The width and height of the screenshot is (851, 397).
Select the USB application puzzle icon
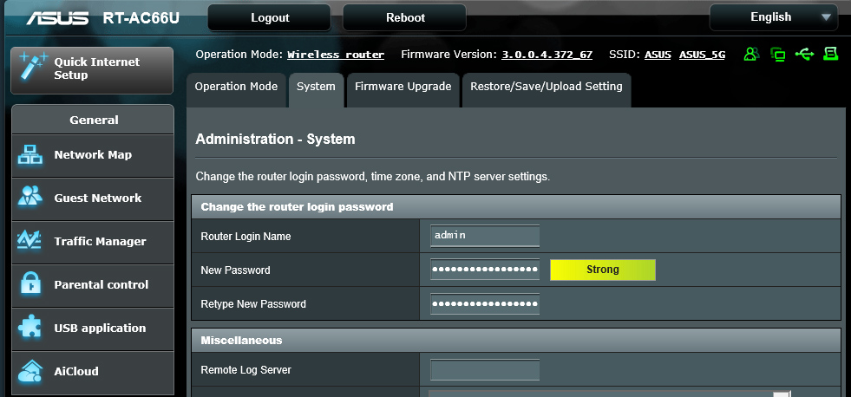tap(30, 329)
